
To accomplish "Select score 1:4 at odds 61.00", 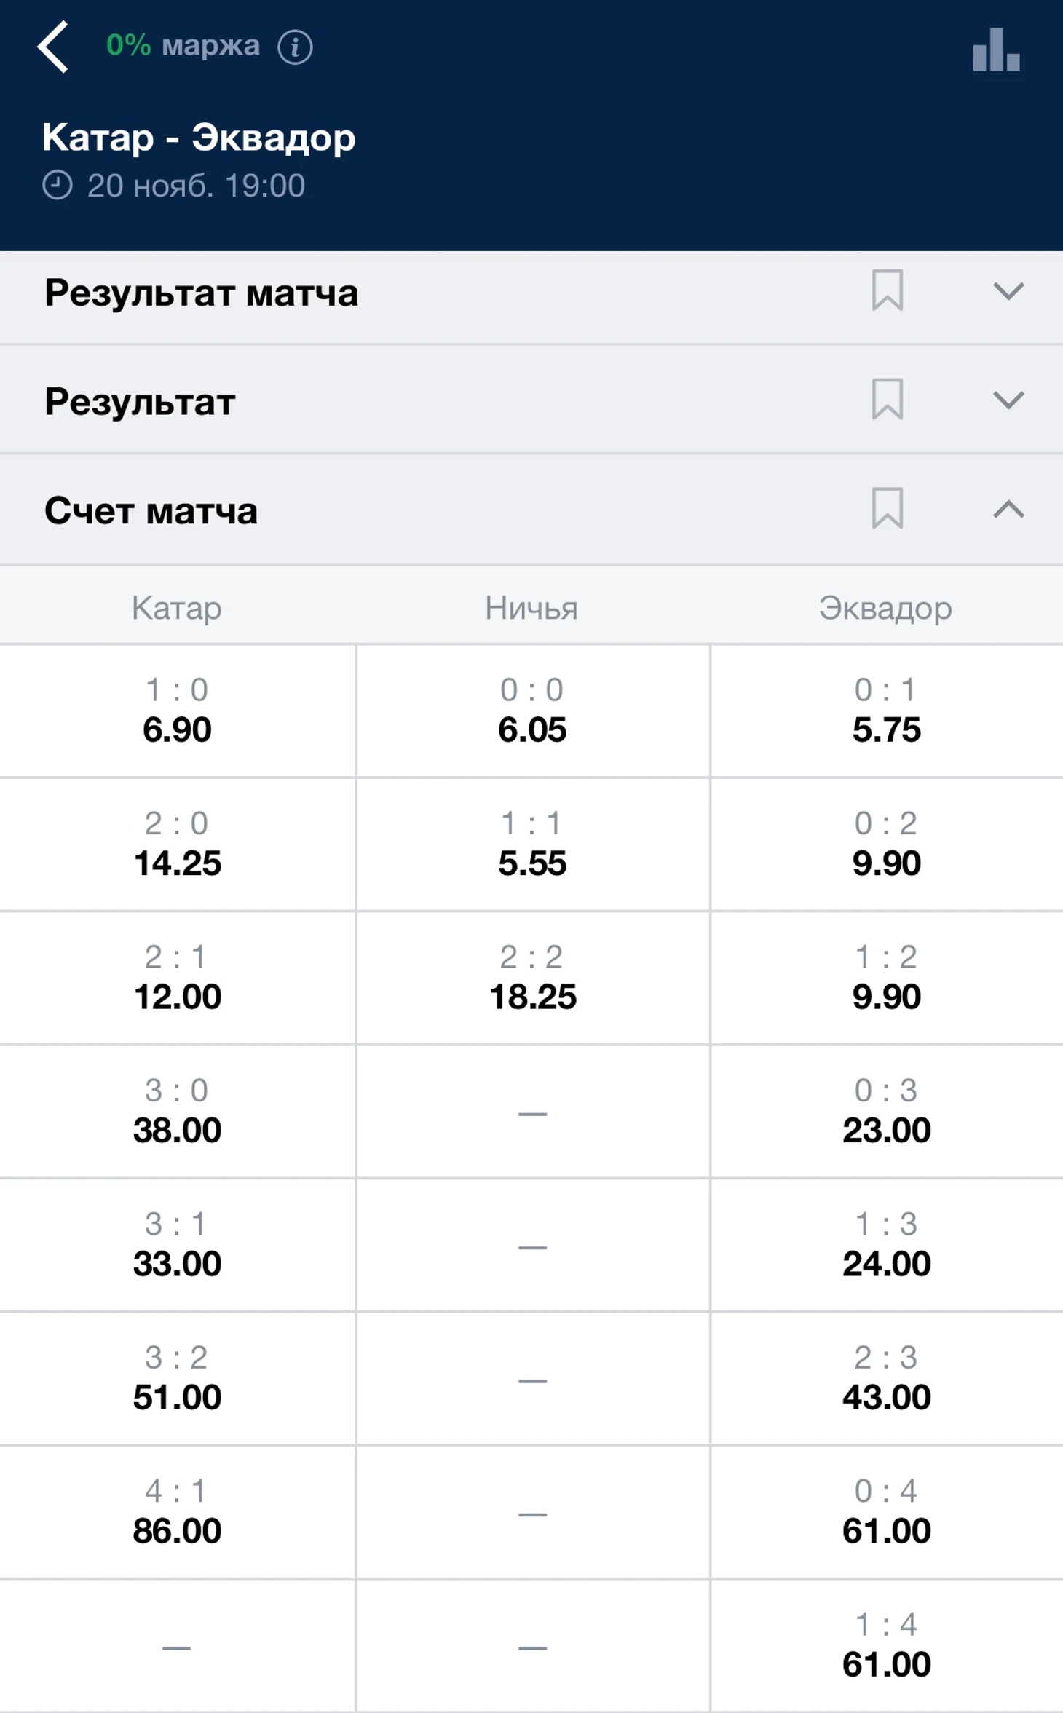I will click(886, 1645).
